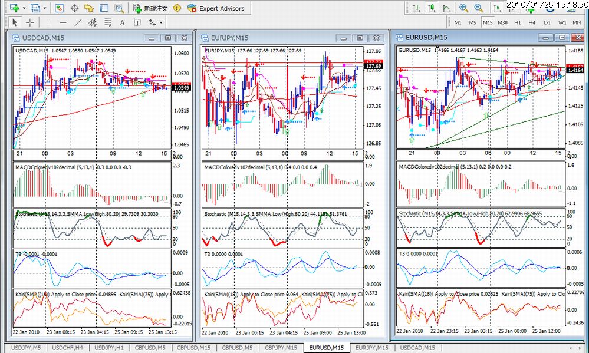
Task: Select the horizontal line drawing tool
Action: pyautogui.click(x=62, y=22)
